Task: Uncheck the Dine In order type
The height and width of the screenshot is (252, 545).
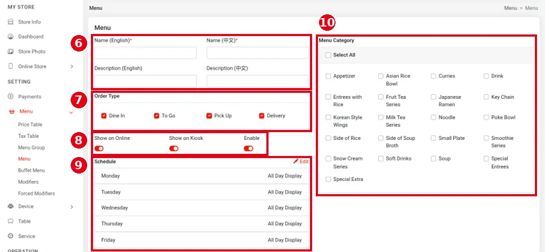Action: point(104,116)
